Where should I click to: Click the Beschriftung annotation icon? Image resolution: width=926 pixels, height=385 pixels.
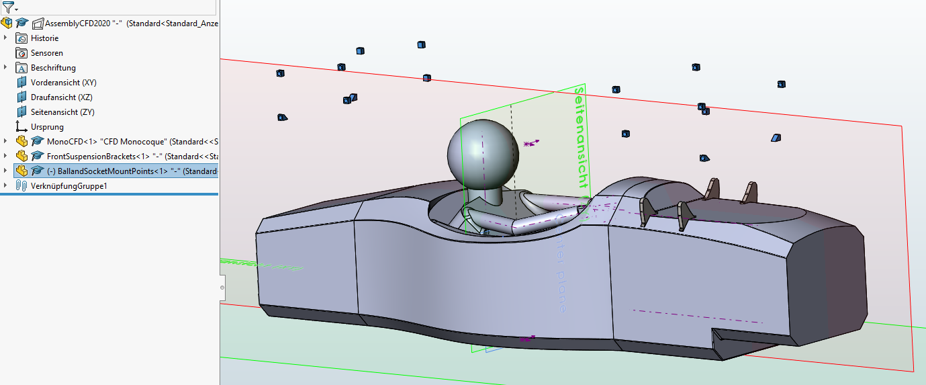[21, 68]
